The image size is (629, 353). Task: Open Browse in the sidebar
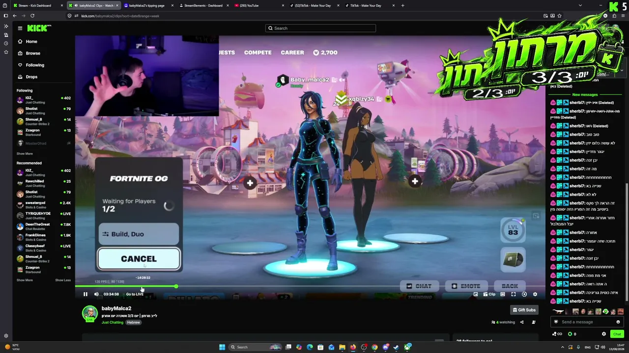point(33,53)
